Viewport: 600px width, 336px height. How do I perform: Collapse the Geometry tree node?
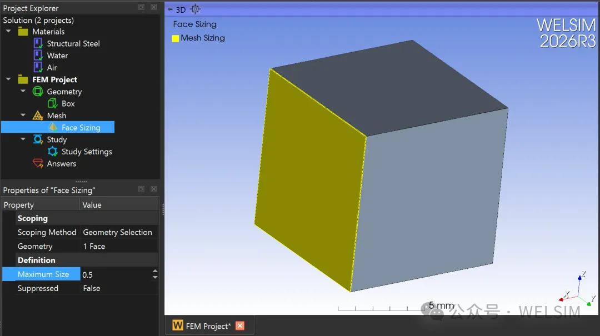tap(23, 92)
